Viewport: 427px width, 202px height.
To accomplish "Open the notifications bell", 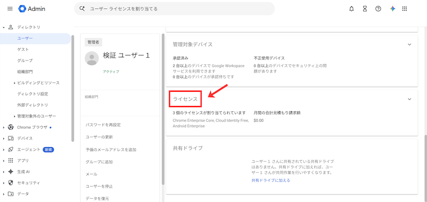I will point(352,8).
